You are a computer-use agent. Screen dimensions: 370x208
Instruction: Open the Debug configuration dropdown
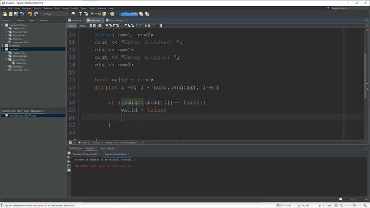[55, 14]
